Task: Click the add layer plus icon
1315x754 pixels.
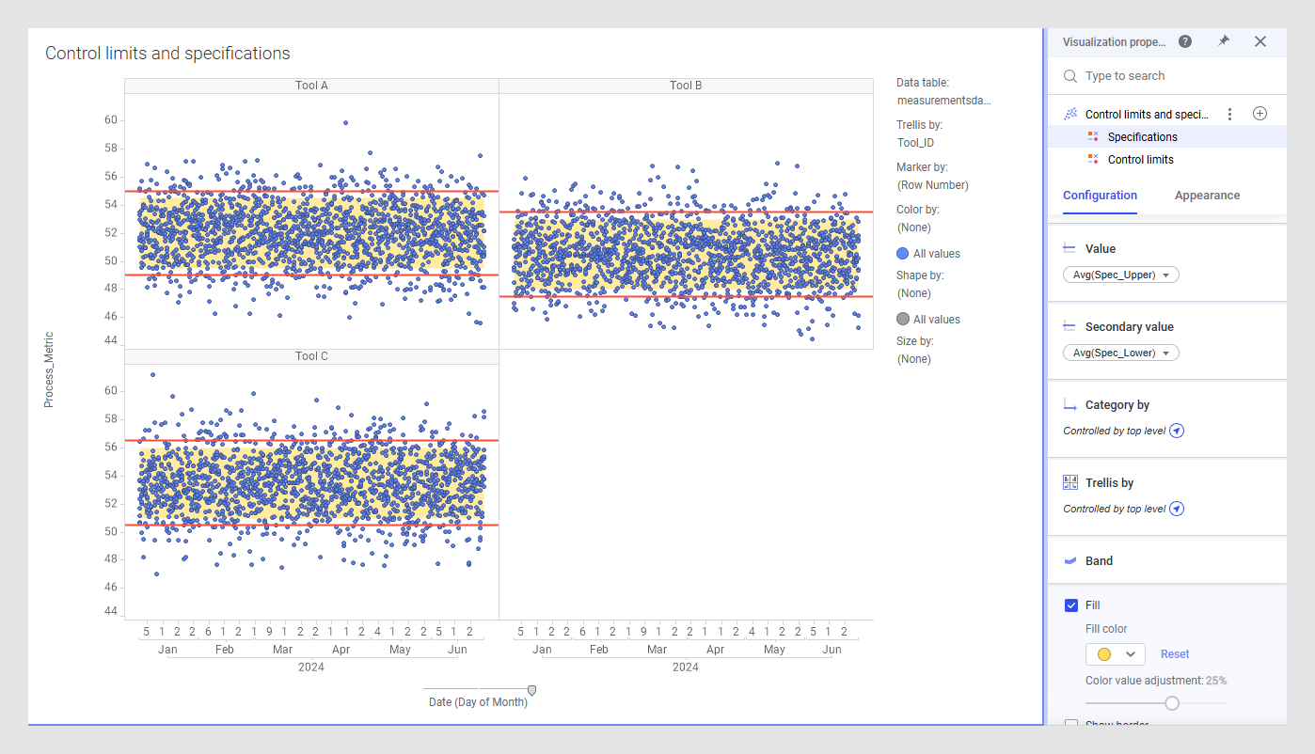Action: [1260, 114]
